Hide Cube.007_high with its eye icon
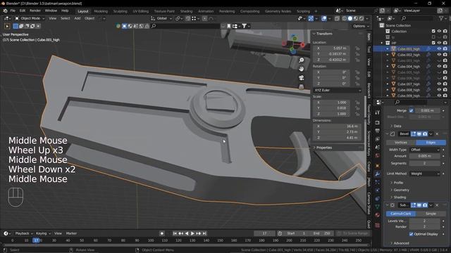The image size is (451, 253). [439, 84]
